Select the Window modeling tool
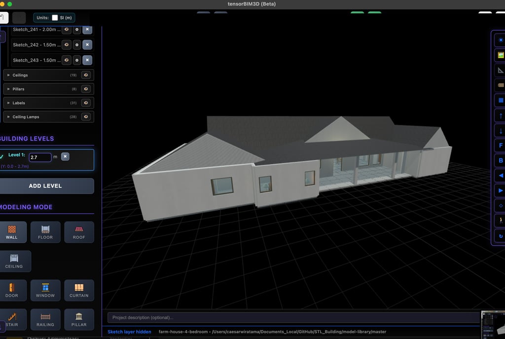505x339 pixels. (x=45, y=290)
